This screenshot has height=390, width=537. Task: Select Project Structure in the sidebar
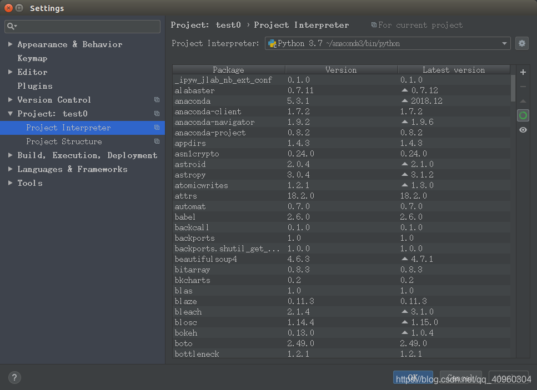82,141
